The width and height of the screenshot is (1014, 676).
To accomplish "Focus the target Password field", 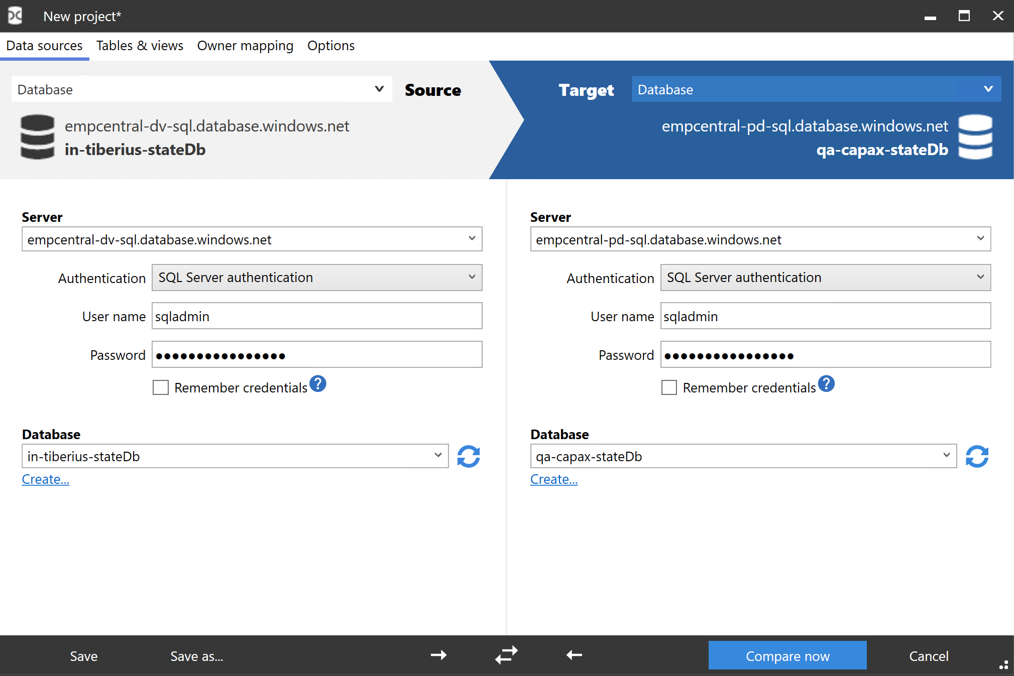I will [x=826, y=355].
